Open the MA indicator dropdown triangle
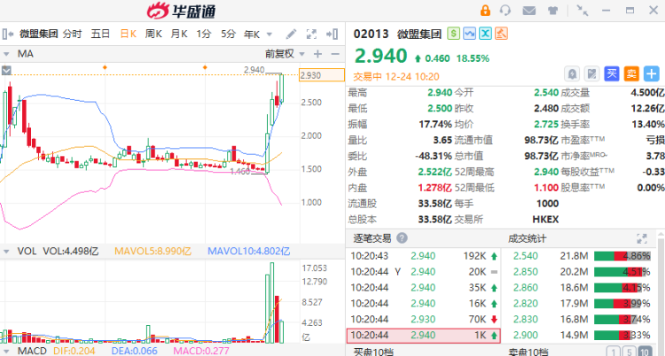The width and height of the screenshot is (665, 356). (6, 54)
